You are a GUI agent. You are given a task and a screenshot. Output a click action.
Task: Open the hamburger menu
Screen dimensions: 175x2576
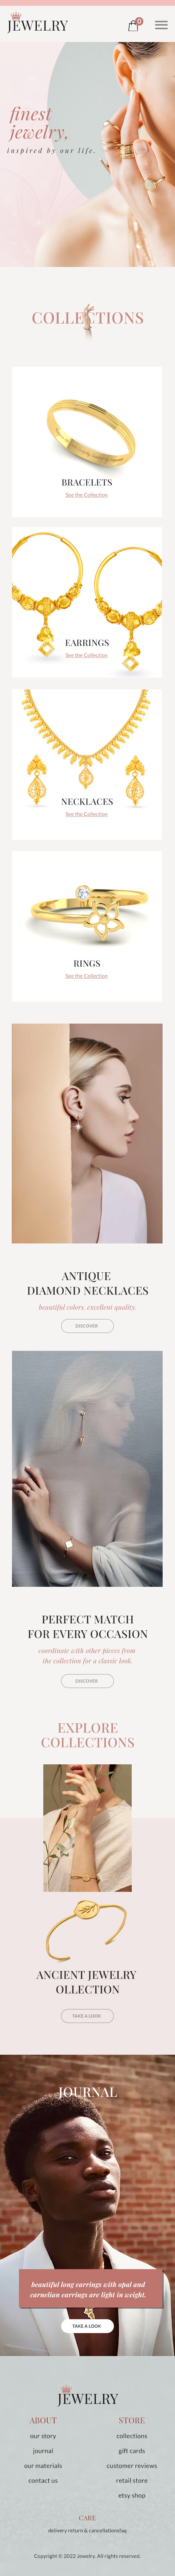tap(161, 25)
